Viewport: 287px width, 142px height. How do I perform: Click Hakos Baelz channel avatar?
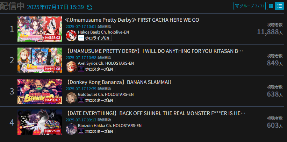tap(71, 36)
